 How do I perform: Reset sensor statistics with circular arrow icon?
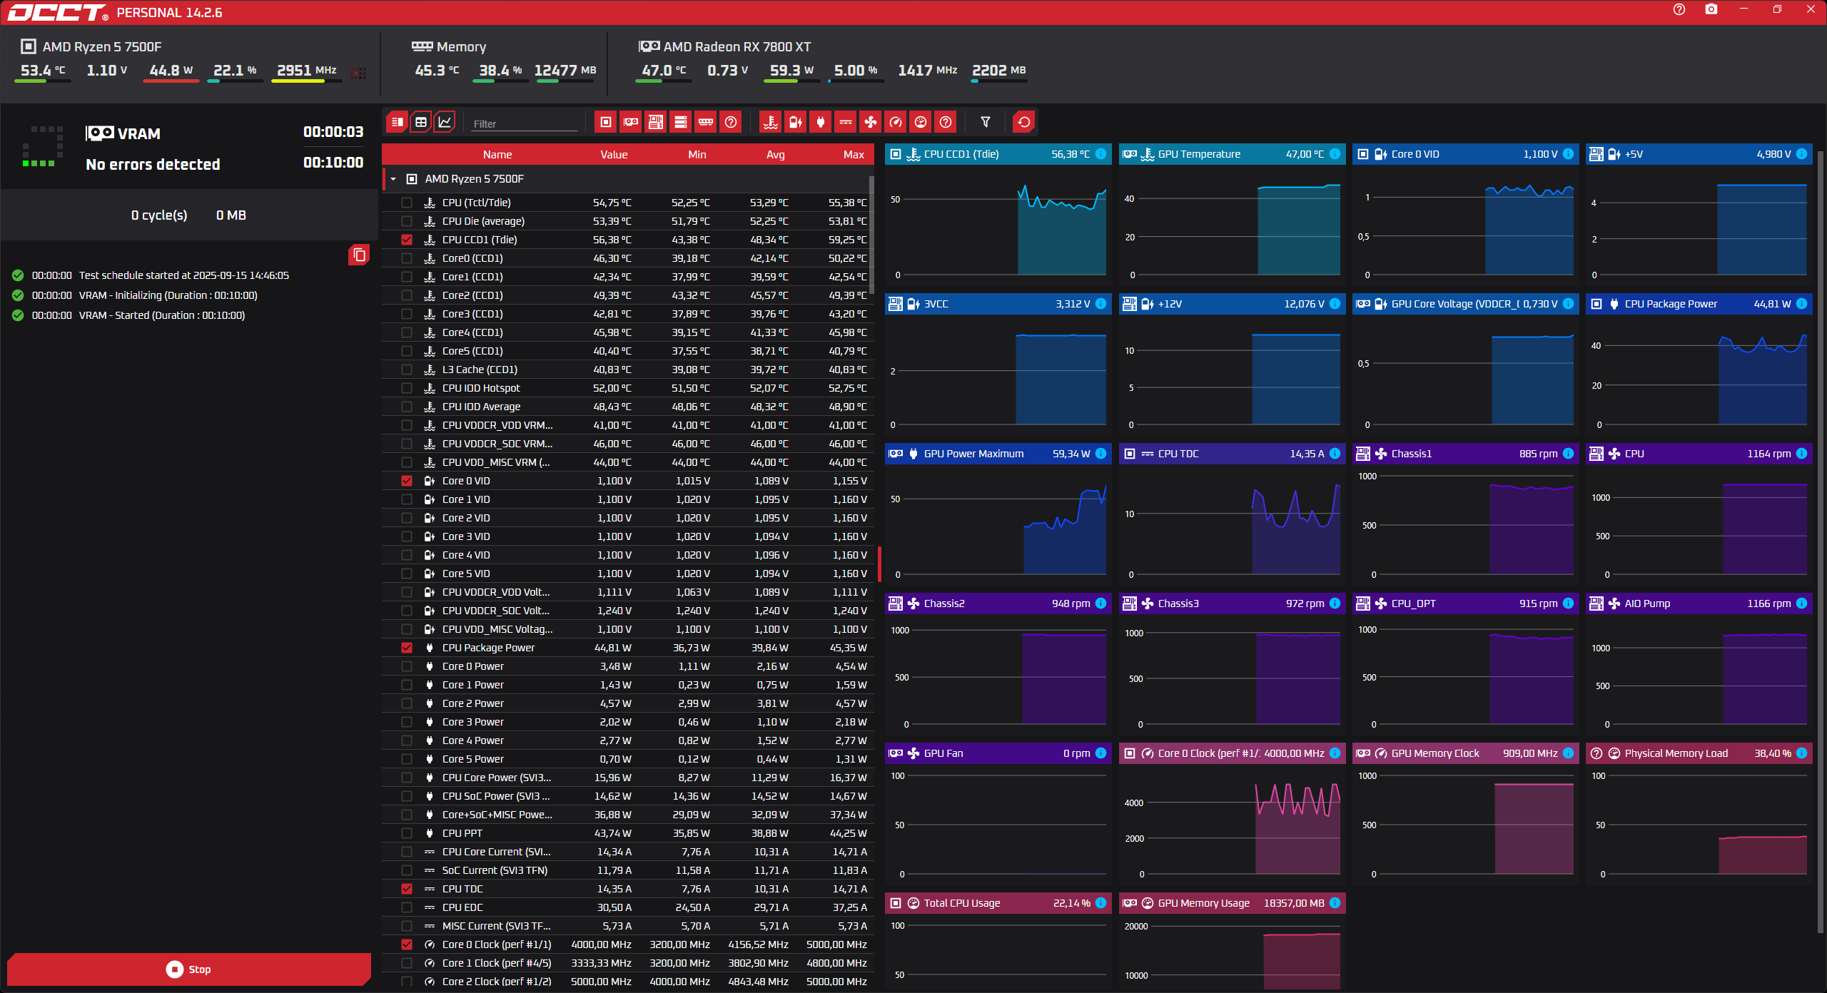[1024, 122]
